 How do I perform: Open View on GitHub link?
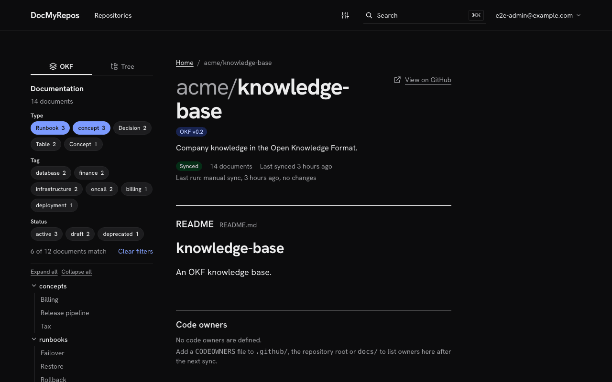point(428,80)
